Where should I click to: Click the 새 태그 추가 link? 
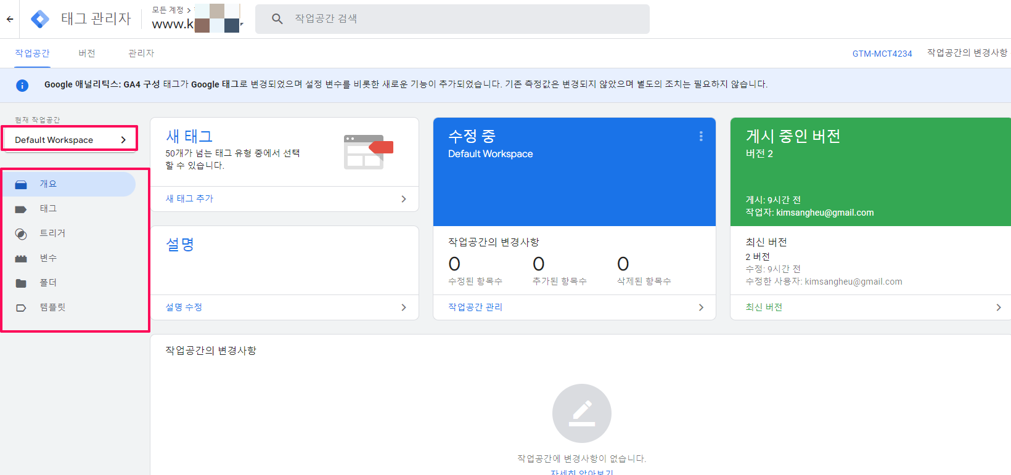point(189,198)
